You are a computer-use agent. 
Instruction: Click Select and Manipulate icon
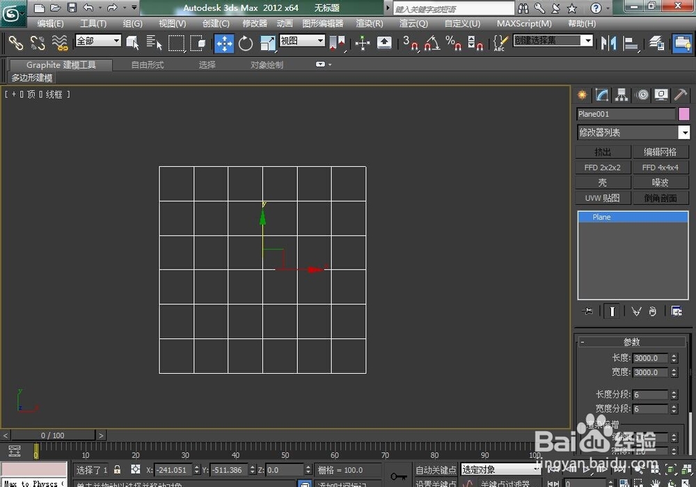tap(362, 44)
